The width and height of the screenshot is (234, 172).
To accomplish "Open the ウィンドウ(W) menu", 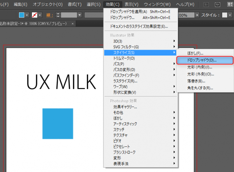I will (x=157, y=4).
